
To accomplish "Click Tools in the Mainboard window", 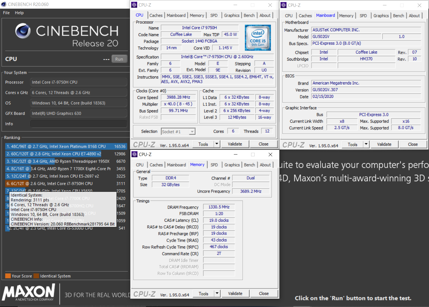I will [353, 144].
